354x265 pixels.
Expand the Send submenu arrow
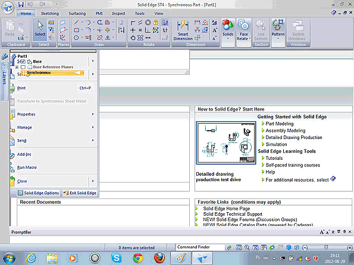pos(93,140)
